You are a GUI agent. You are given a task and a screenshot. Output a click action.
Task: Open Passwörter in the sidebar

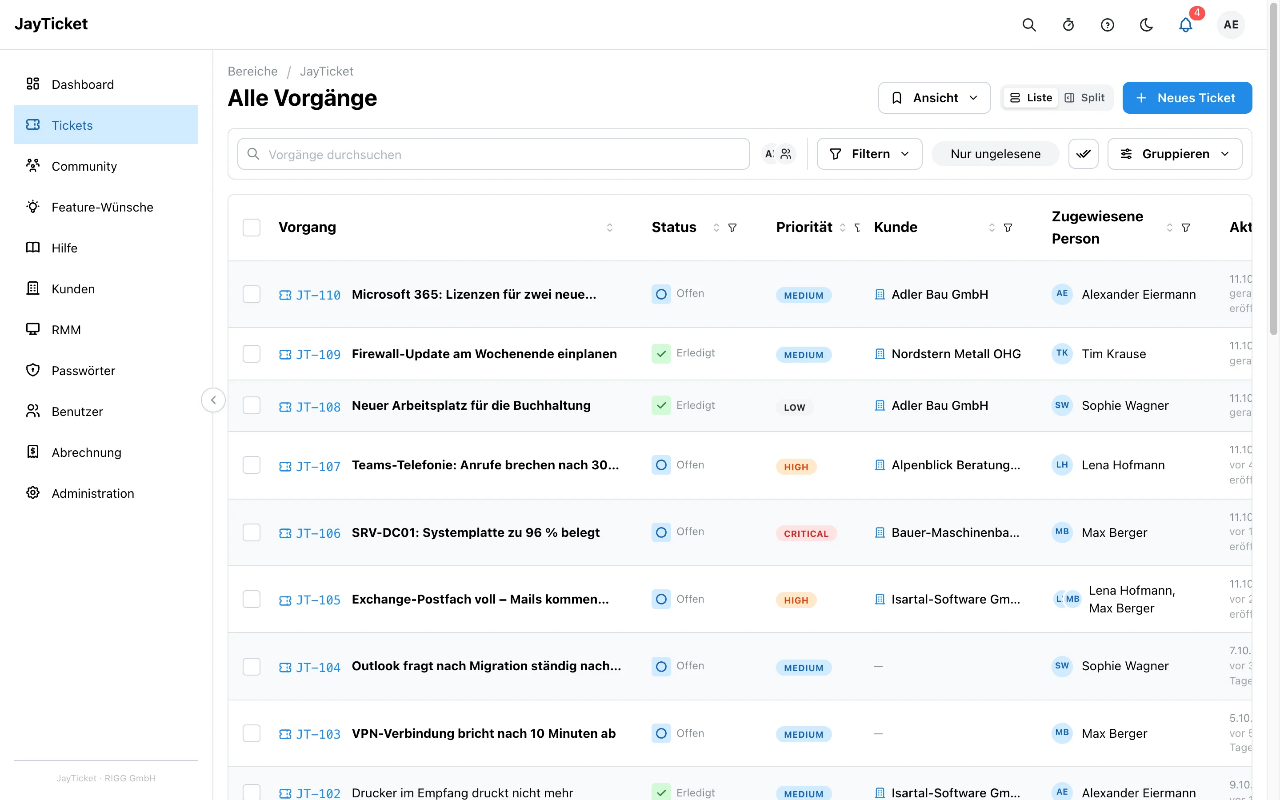coord(106,370)
